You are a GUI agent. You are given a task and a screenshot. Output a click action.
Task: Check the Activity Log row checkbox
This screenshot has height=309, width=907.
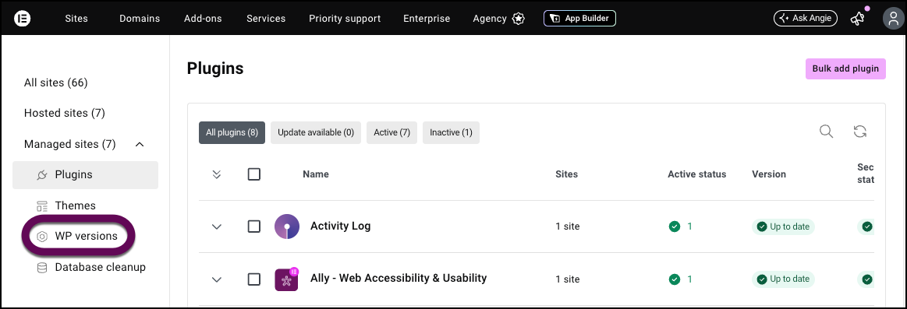pyautogui.click(x=254, y=226)
